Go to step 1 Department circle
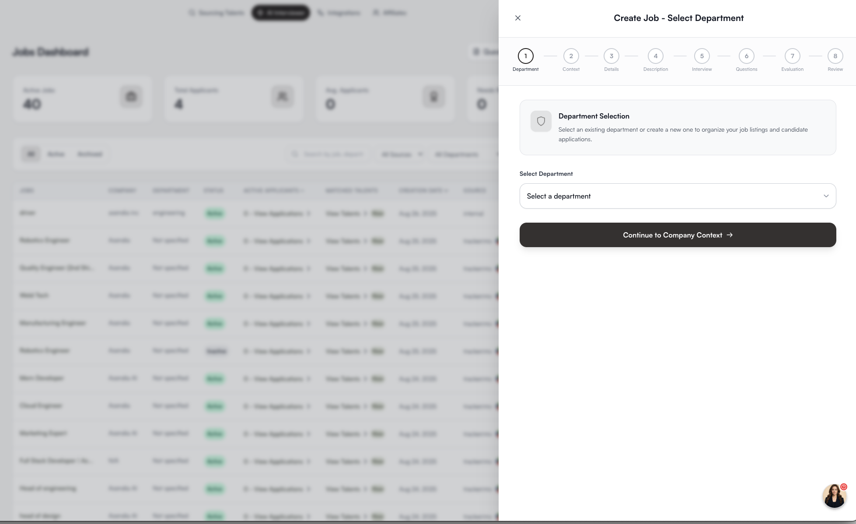This screenshot has height=524, width=856. tap(525, 56)
